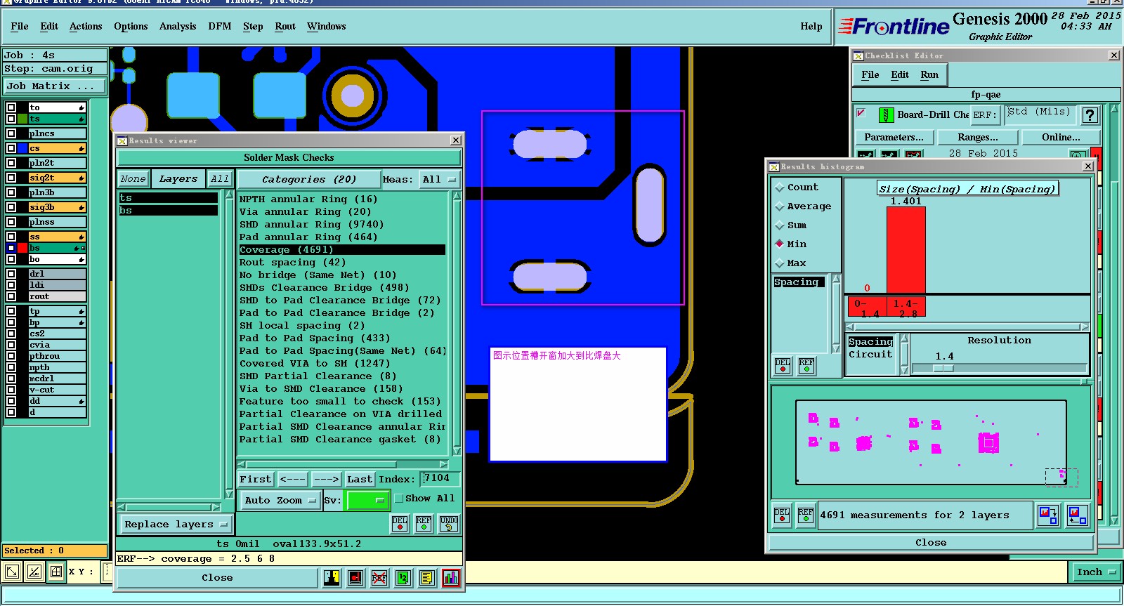Open the Auto Zoom dropdown
1124x606 pixels.
click(x=280, y=501)
